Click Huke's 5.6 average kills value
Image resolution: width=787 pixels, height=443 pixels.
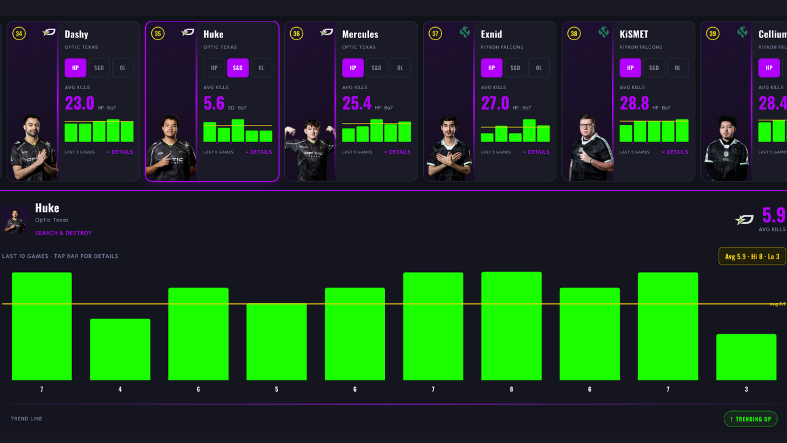[x=214, y=103]
